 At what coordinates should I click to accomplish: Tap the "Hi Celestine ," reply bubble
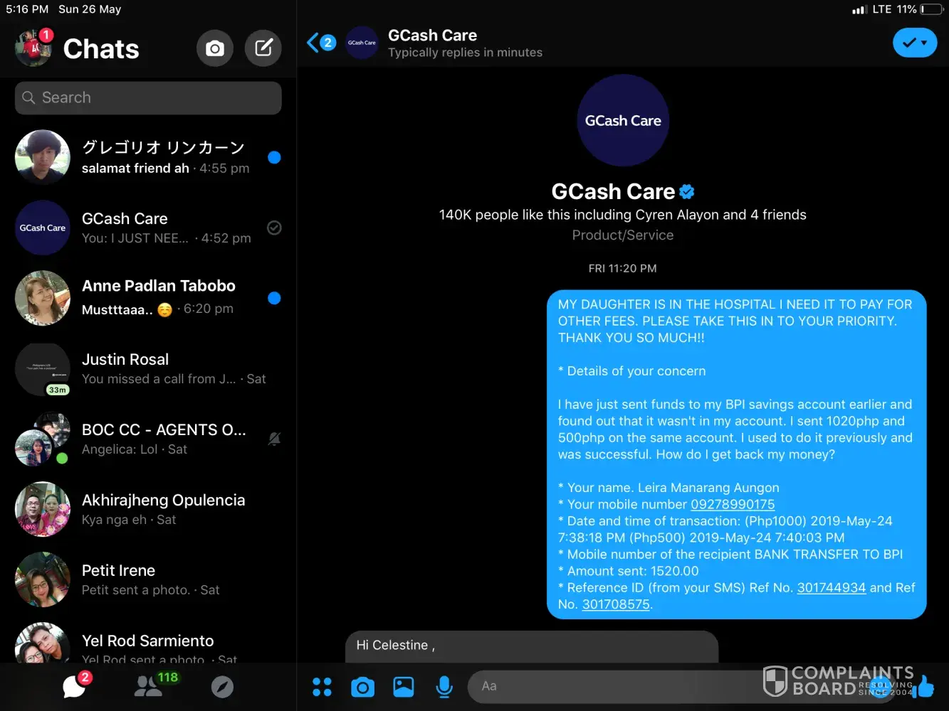coord(532,646)
